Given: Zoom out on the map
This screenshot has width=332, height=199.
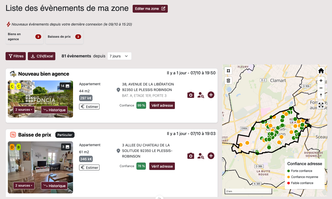Looking at the screenshot, I should tap(321, 88).
